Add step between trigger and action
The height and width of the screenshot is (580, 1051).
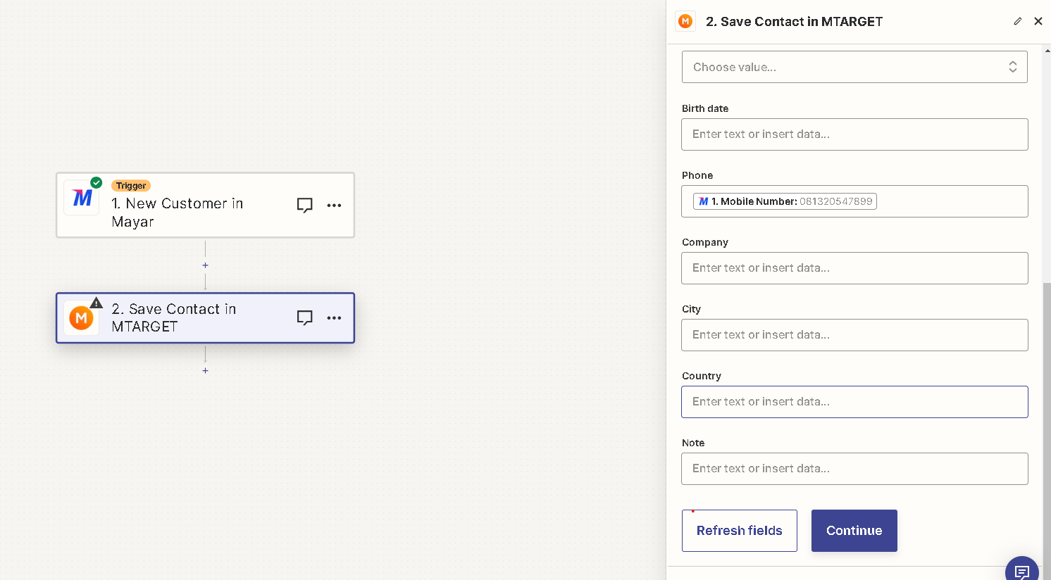pyautogui.click(x=205, y=265)
